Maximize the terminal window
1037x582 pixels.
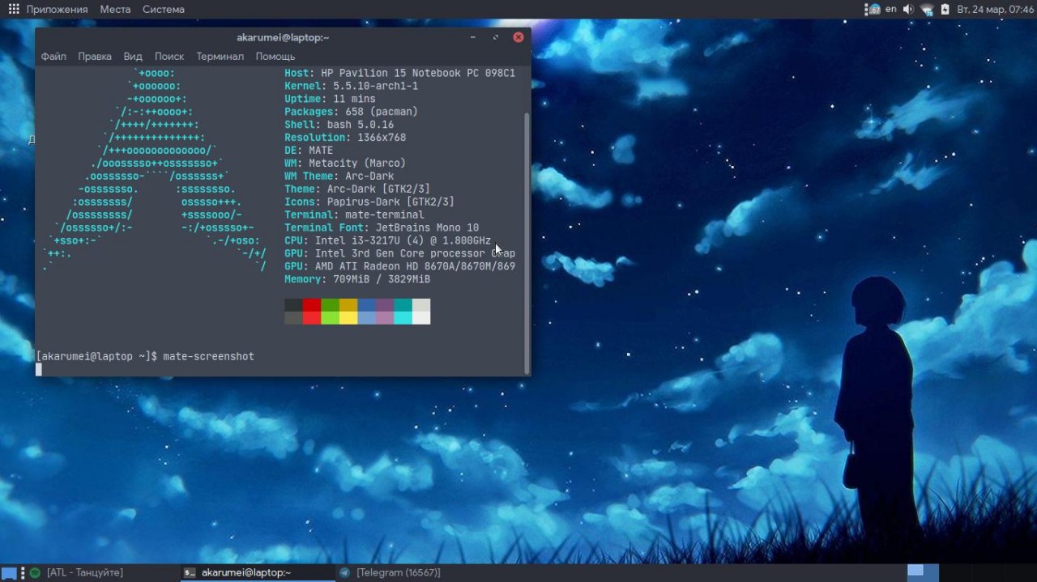(495, 37)
